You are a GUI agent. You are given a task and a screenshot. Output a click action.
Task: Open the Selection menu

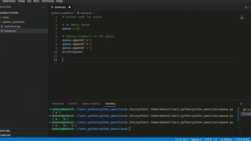click(x=9, y=1)
